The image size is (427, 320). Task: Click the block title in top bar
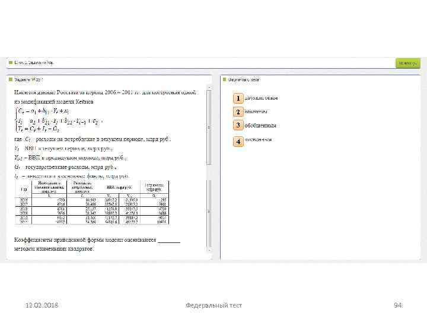coord(33,63)
